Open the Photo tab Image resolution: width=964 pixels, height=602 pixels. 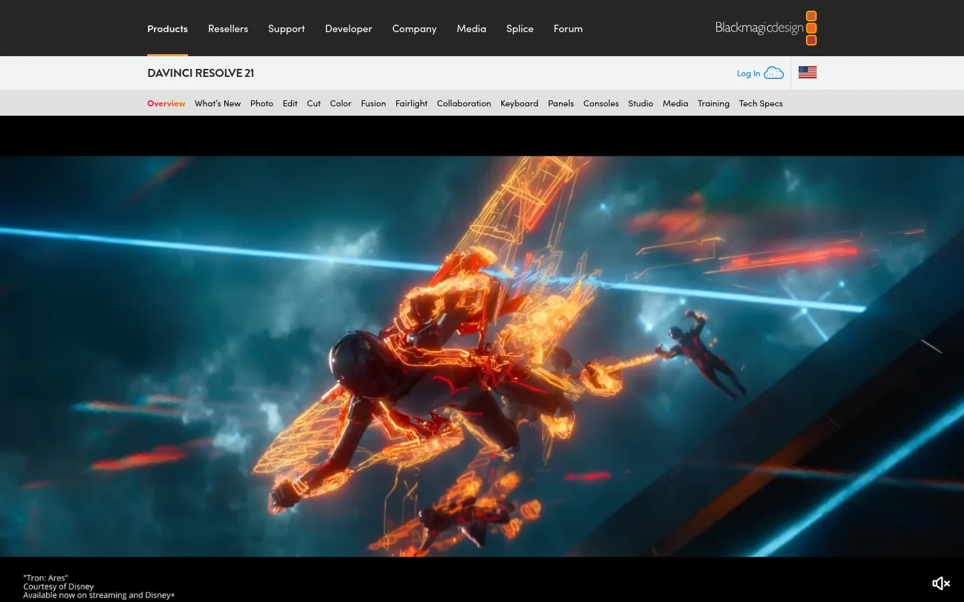pos(262,104)
